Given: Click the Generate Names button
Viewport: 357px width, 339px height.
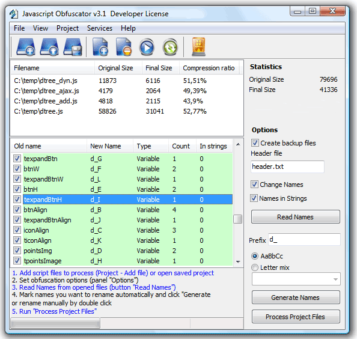Looking at the screenshot, I should coord(296,298).
